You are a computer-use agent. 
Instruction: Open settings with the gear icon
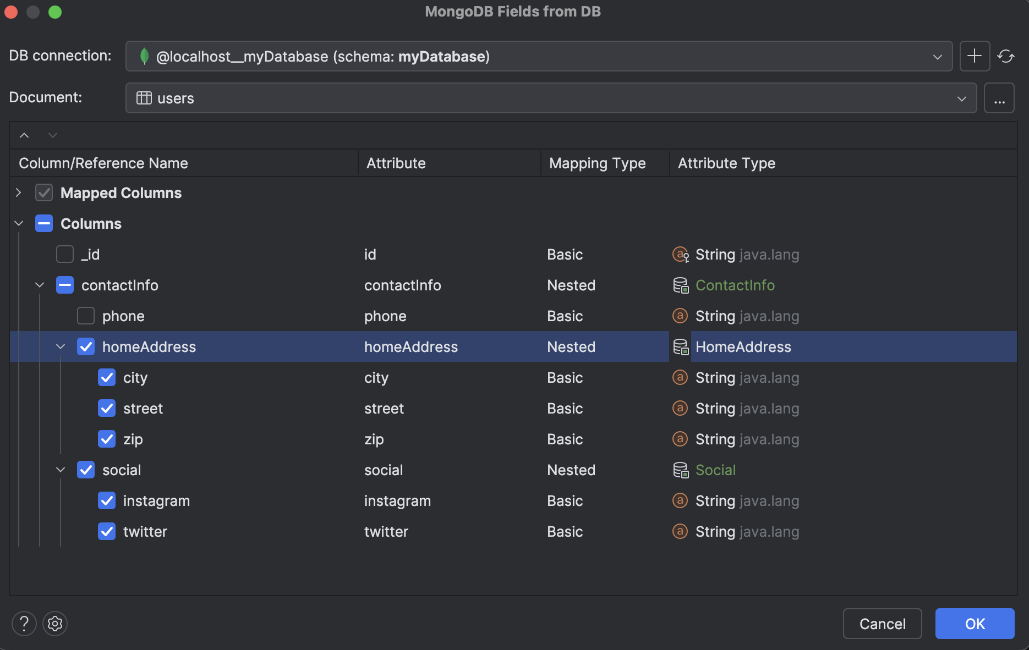point(55,624)
